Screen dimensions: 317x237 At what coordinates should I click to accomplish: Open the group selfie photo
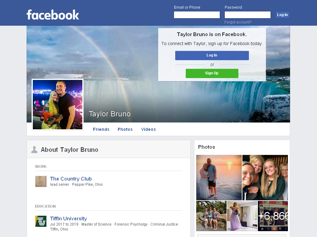pos(265,177)
